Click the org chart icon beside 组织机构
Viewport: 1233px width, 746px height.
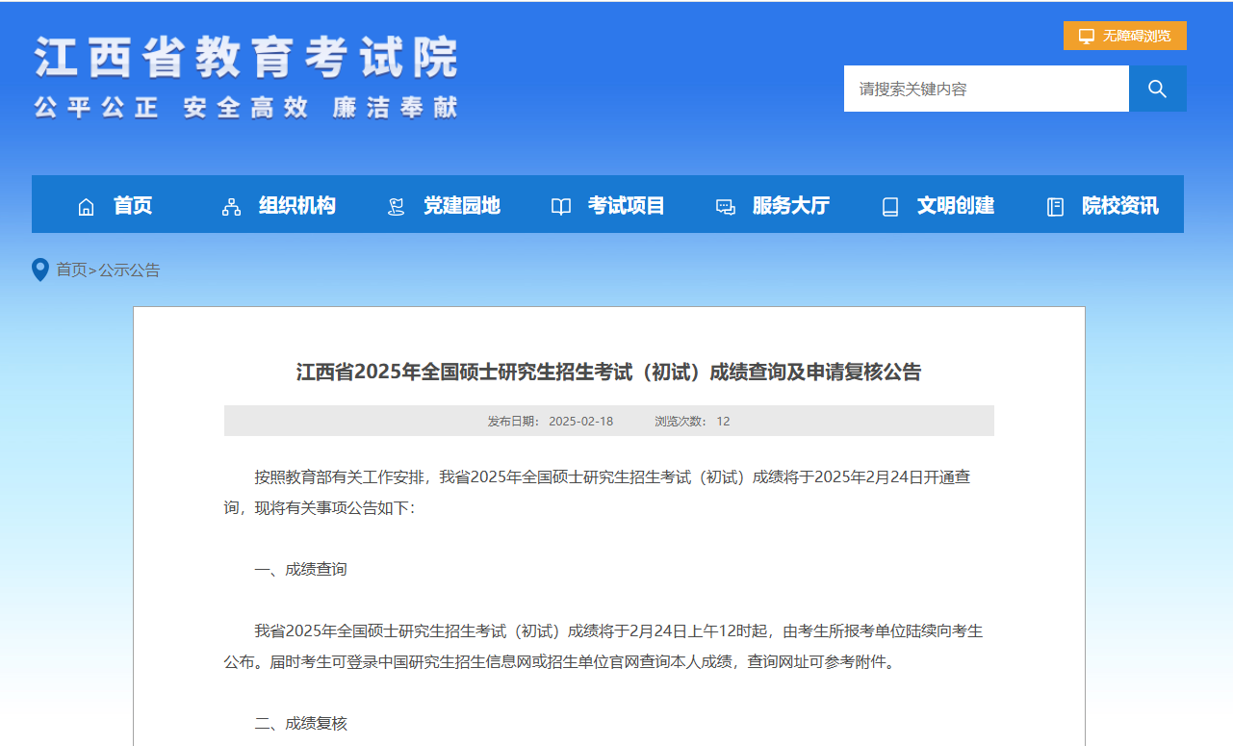point(231,206)
